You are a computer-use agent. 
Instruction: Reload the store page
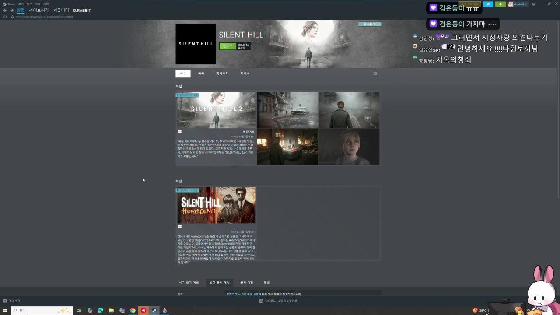(5, 17)
